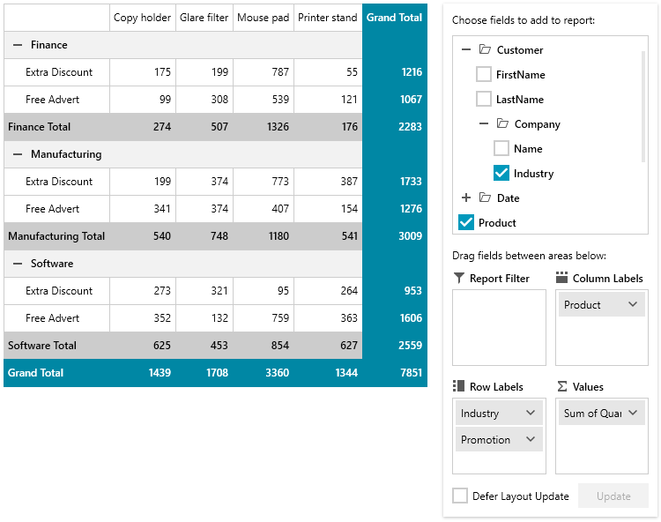Click the Column Labels icon

(561, 278)
